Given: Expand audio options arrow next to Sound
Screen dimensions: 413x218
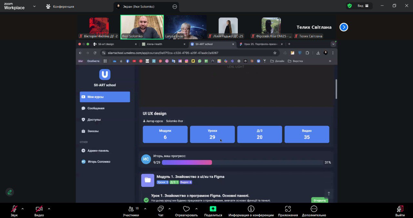Looking at the screenshot, I should click(23, 209).
